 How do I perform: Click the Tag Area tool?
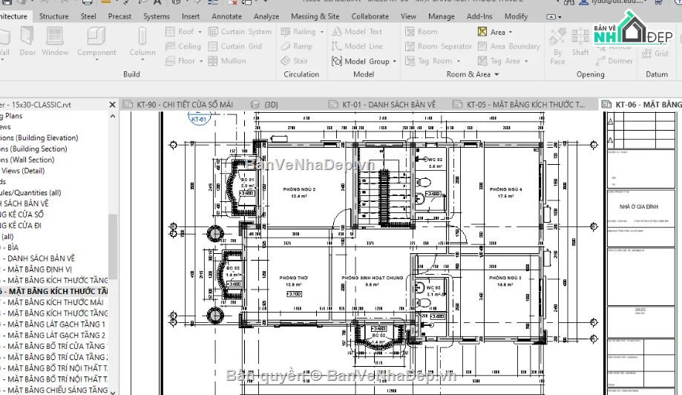(499, 61)
